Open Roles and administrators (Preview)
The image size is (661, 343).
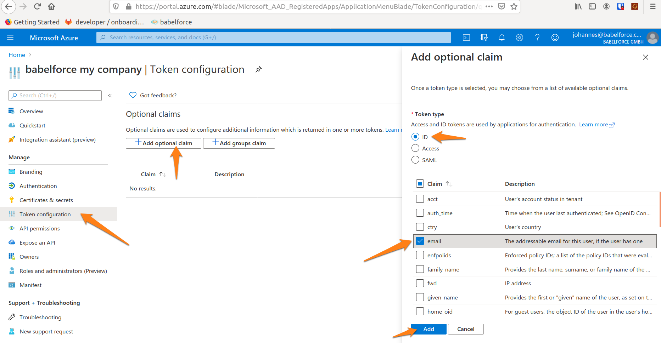click(63, 271)
